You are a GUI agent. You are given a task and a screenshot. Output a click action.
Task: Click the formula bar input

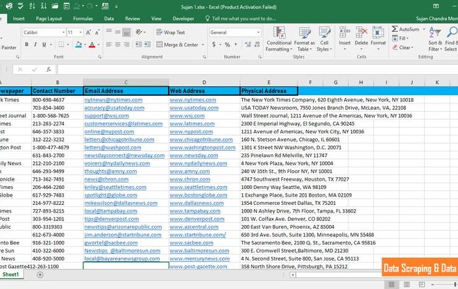click(257, 69)
